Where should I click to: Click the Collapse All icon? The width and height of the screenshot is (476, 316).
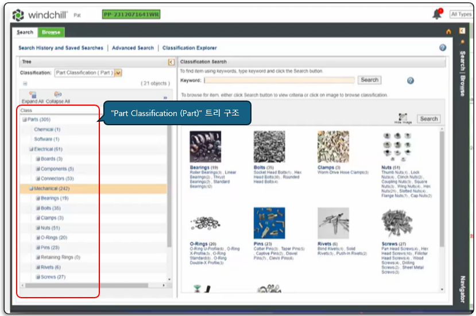57,94
